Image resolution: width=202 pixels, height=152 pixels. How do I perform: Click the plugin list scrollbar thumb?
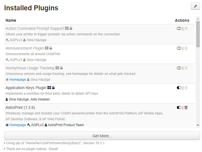[x=198, y=34]
